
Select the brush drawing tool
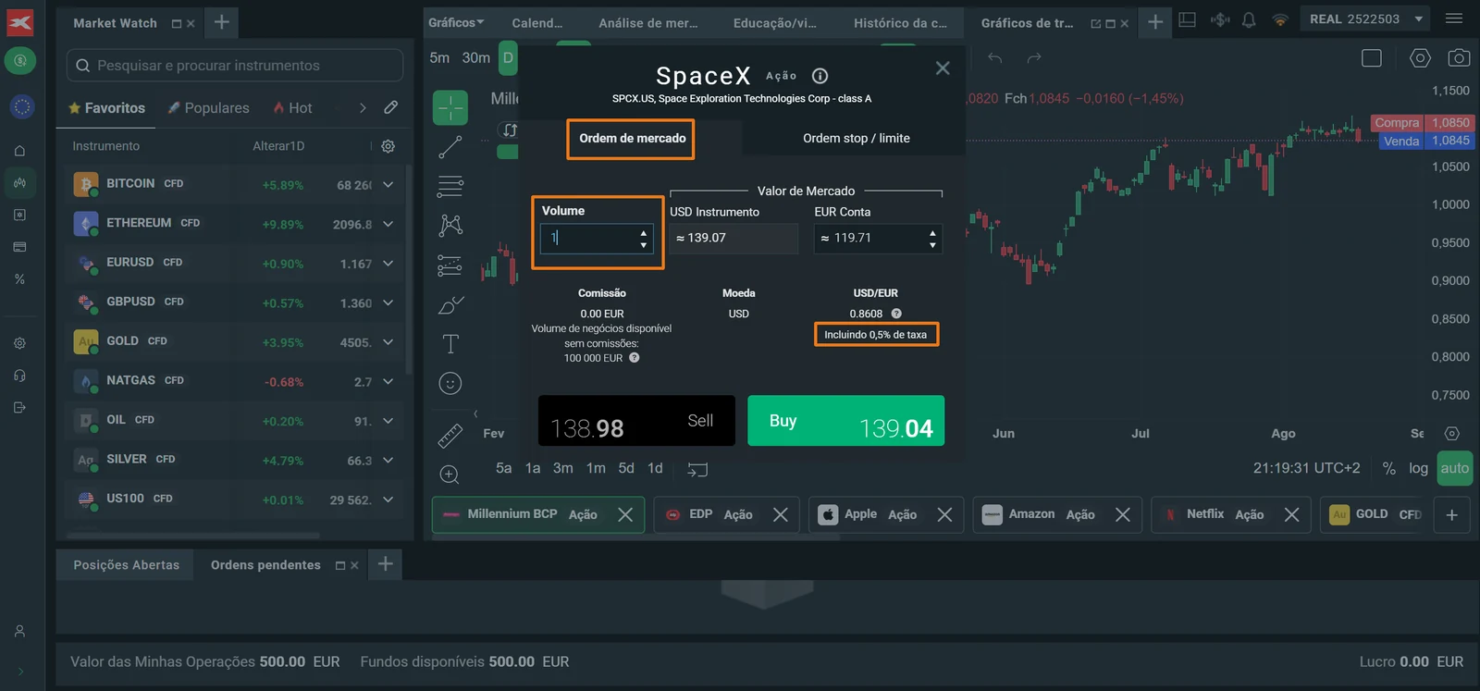pos(450,305)
